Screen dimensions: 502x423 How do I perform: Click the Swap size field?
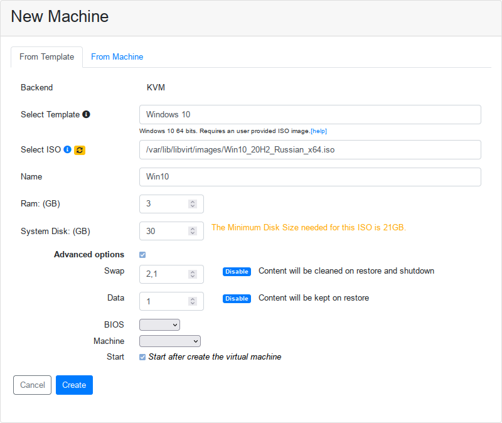point(171,274)
